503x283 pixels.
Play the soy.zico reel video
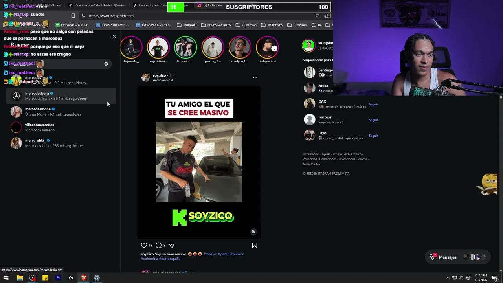(199, 162)
